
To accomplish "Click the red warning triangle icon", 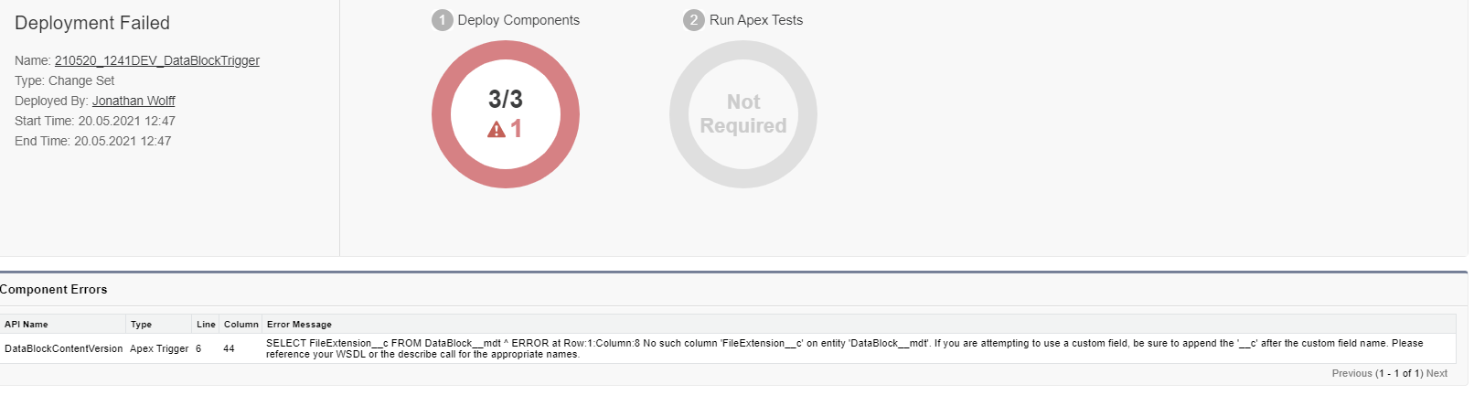I will click(497, 130).
